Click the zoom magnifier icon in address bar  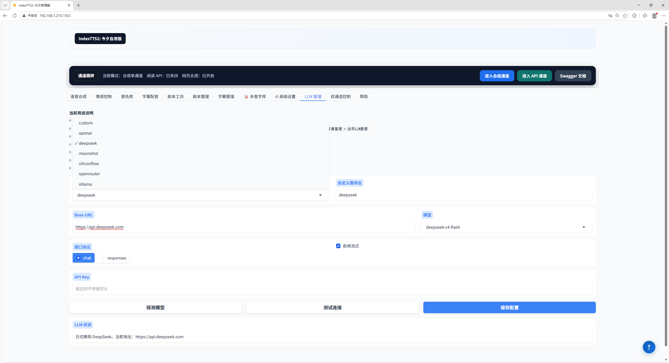[618, 16]
